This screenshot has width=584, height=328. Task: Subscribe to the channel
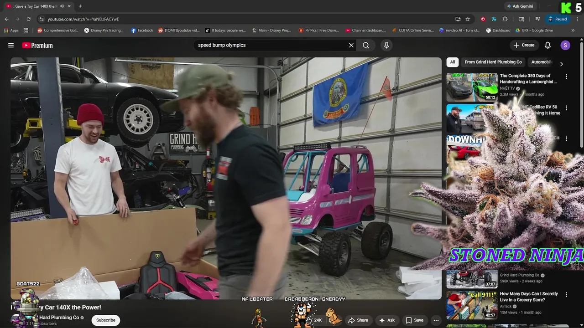[x=105, y=320]
